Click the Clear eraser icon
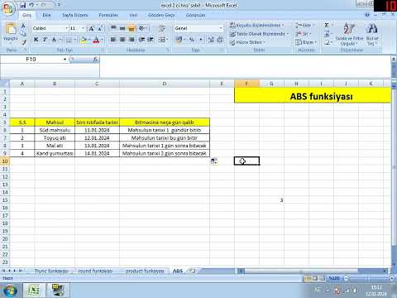 327,42
